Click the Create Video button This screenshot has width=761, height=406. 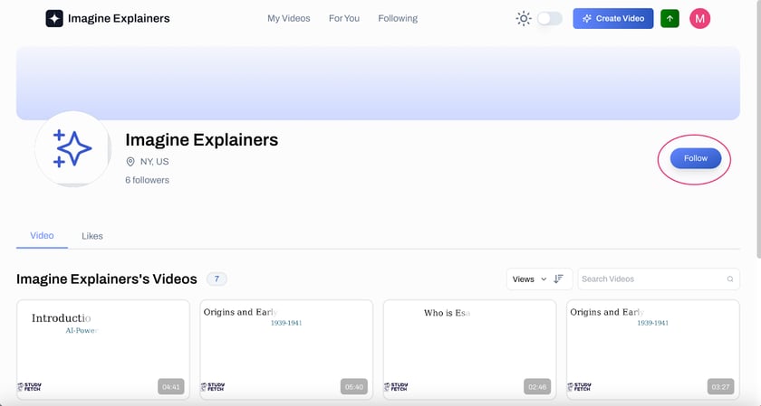613,18
